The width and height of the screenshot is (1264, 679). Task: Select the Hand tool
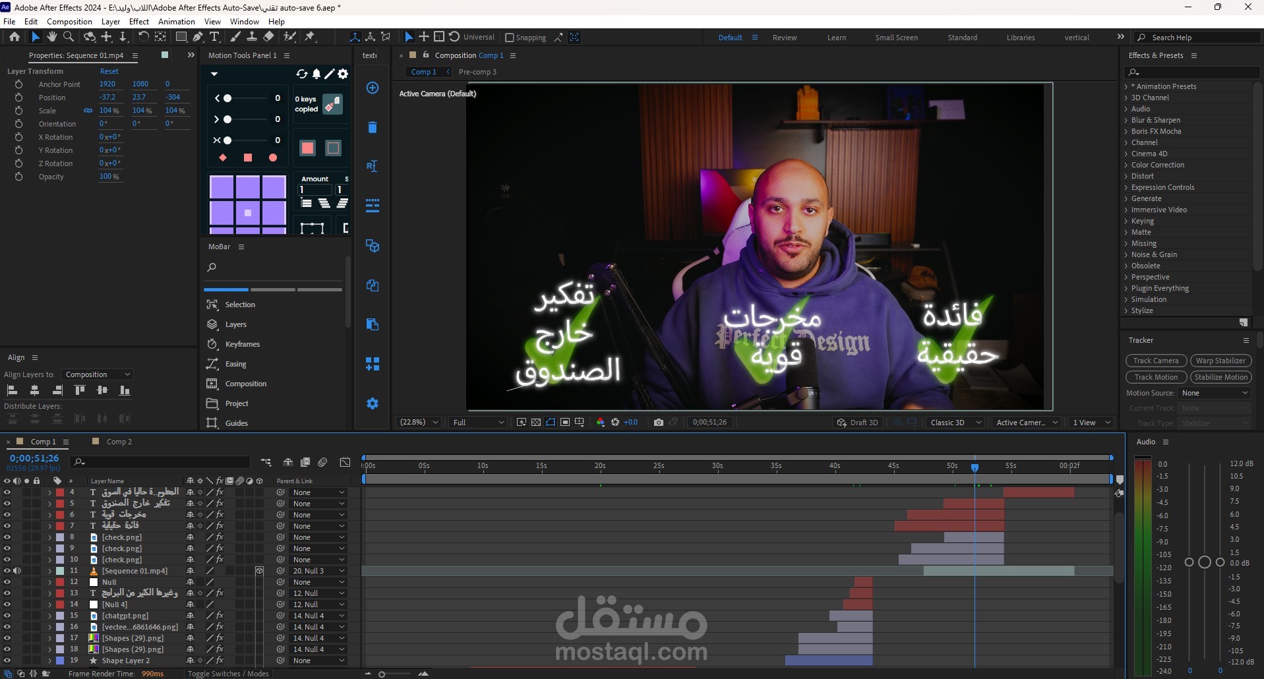[52, 37]
